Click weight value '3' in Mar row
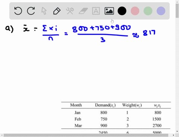 click(x=128, y=125)
